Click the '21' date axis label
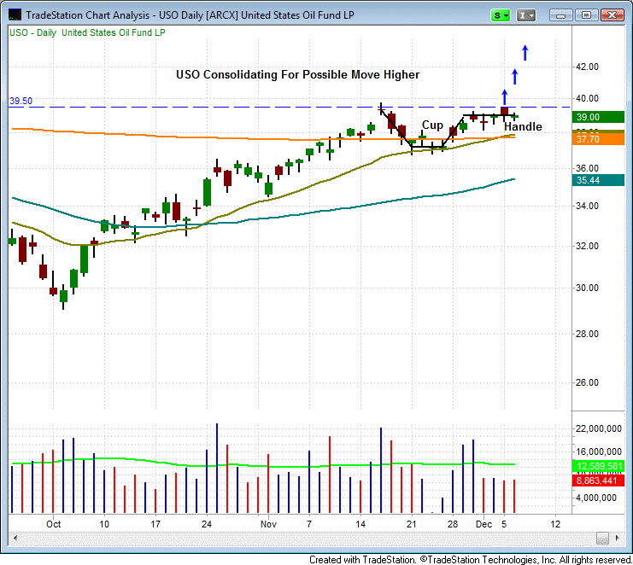This screenshot has height=565, width=633. click(412, 524)
